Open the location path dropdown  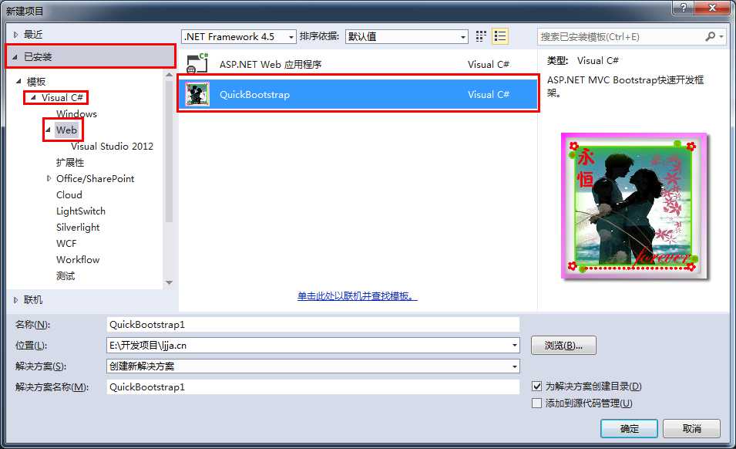pos(515,345)
